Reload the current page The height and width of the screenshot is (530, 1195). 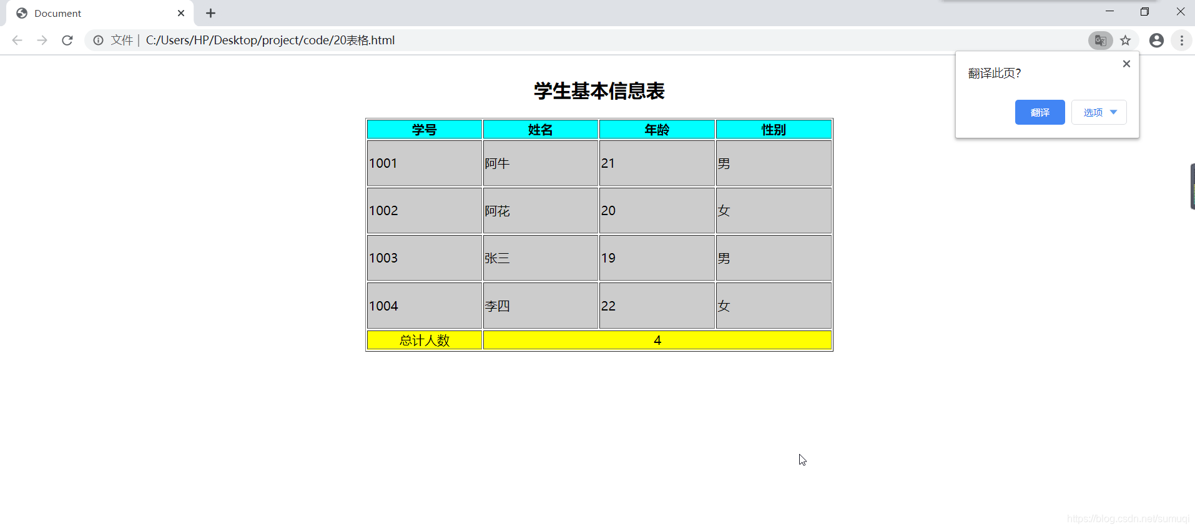(x=67, y=41)
